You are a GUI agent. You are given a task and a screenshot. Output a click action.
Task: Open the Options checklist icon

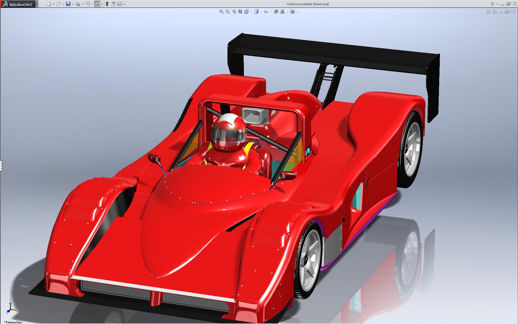[120, 4]
